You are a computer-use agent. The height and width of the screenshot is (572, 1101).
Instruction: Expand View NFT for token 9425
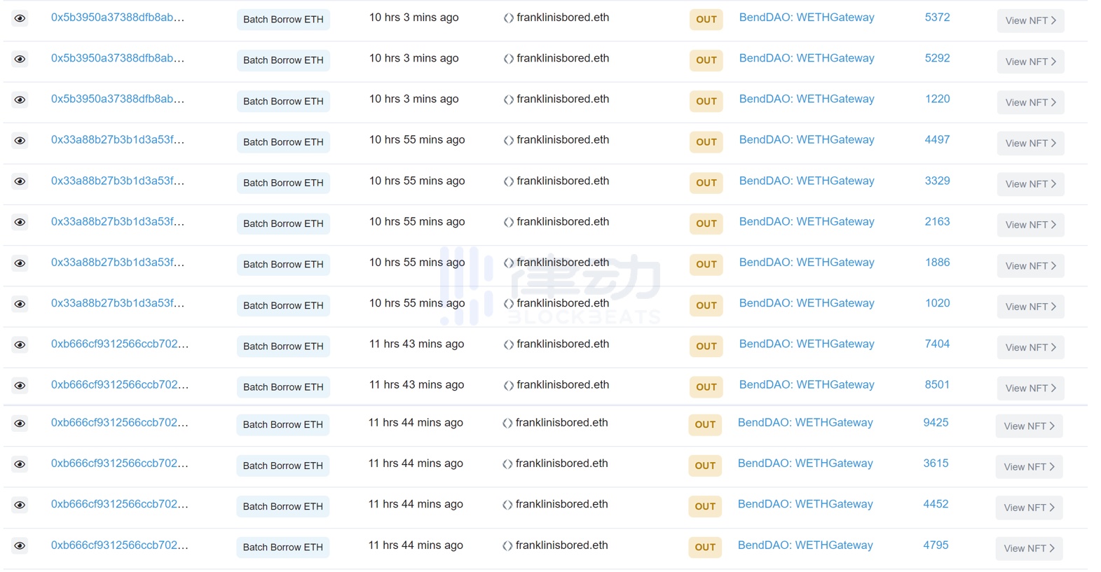pos(1029,426)
